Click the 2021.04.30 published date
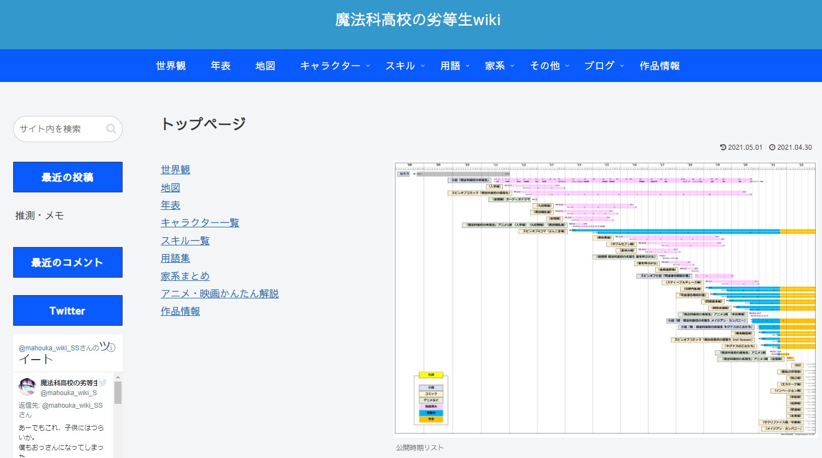This screenshot has width=822, height=458. point(795,148)
